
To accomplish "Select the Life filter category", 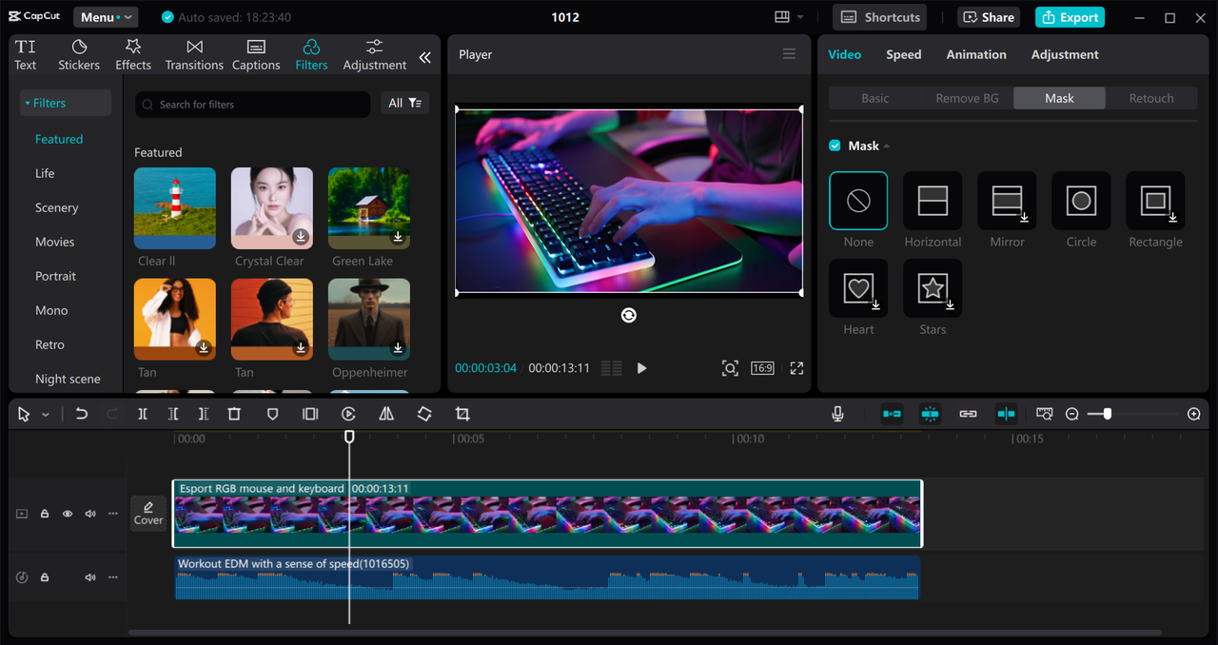I will (45, 173).
